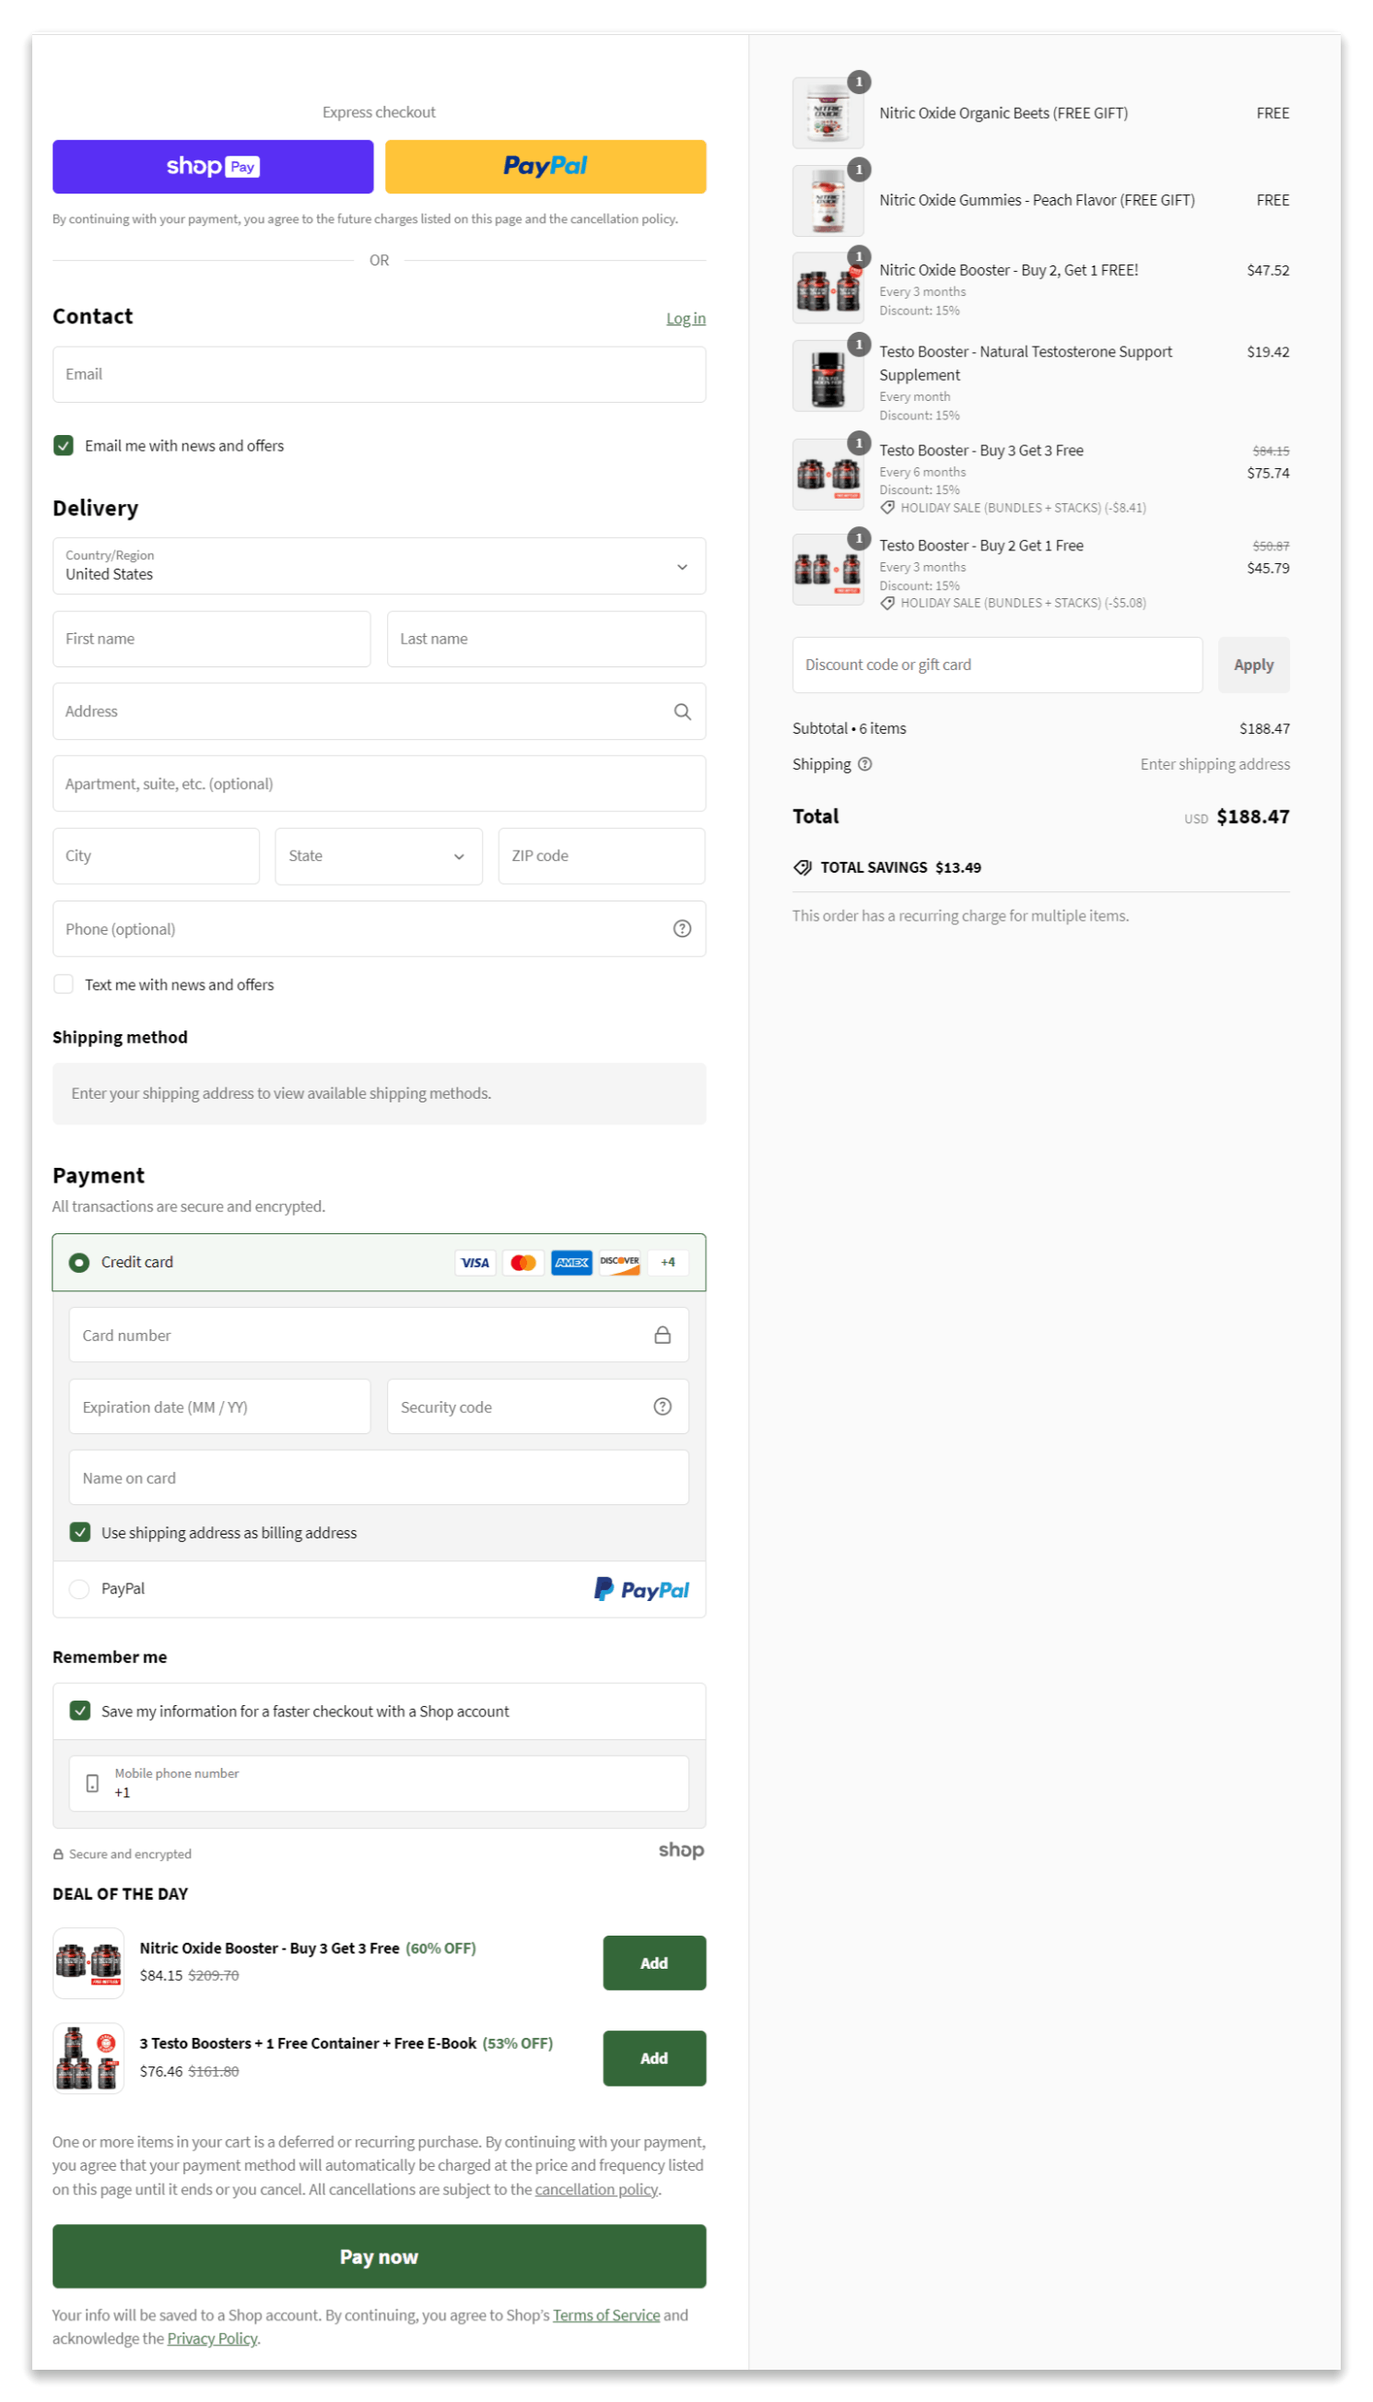Click the First name field
The width and height of the screenshot is (1373, 2402).
(211, 639)
